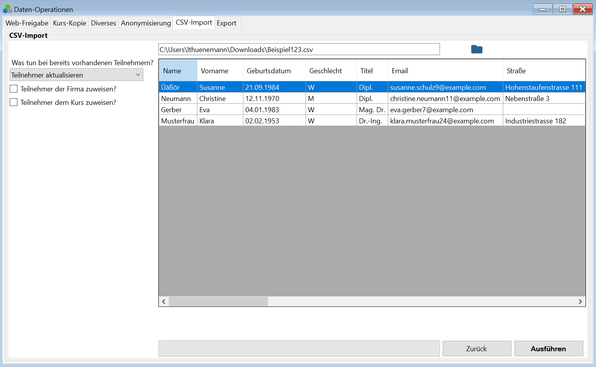Screen dimensions: 596x367
Task: Open the Anonymisierung tab
Action: [x=146, y=23]
